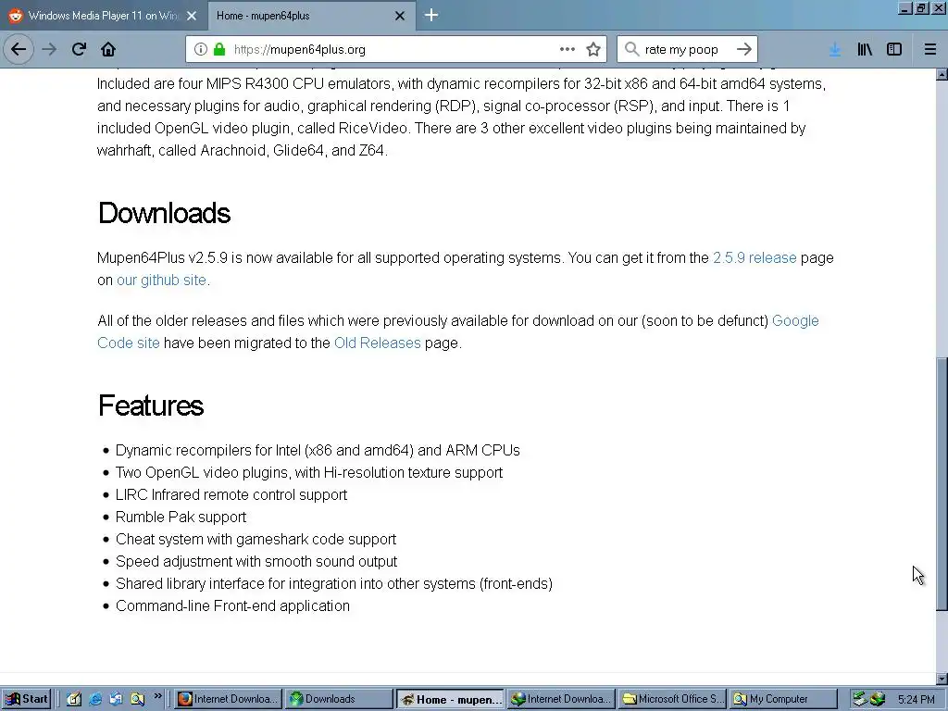Open the Library icon
The image size is (948, 711).
865,49
